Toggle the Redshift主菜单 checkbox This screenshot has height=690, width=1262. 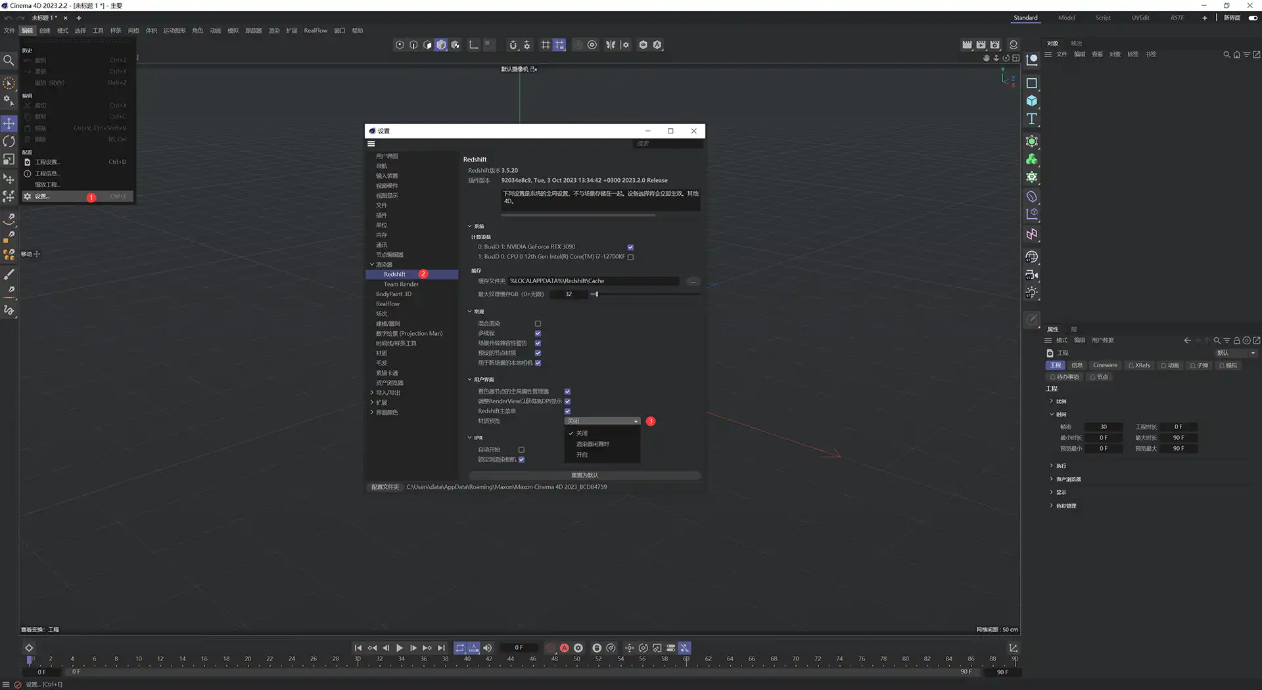pyautogui.click(x=567, y=411)
